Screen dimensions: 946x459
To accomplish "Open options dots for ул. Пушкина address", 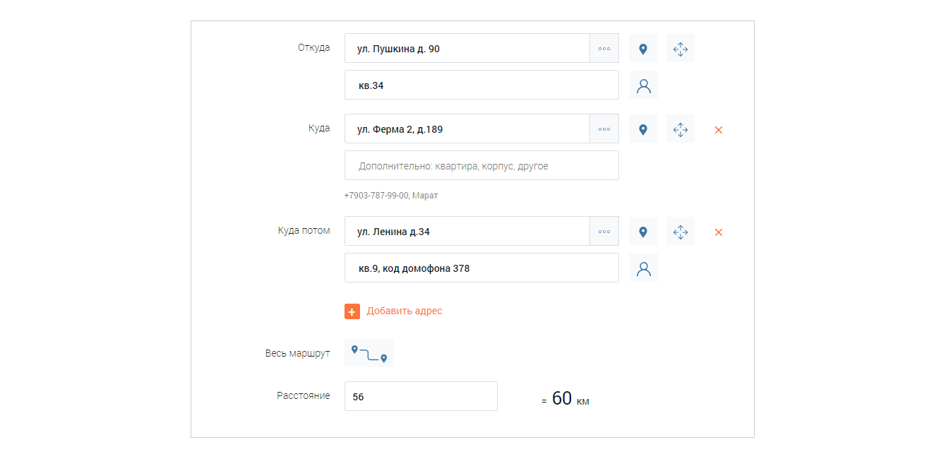I will (604, 49).
